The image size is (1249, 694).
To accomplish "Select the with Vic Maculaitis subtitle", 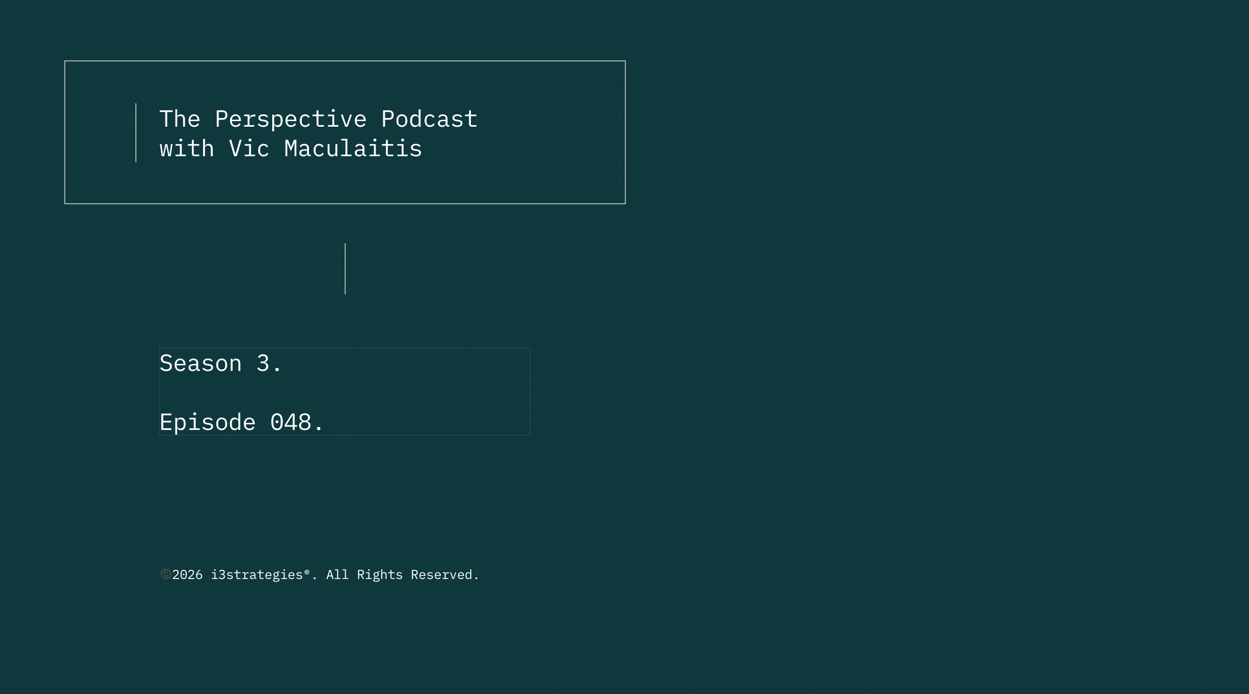I will pos(291,148).
